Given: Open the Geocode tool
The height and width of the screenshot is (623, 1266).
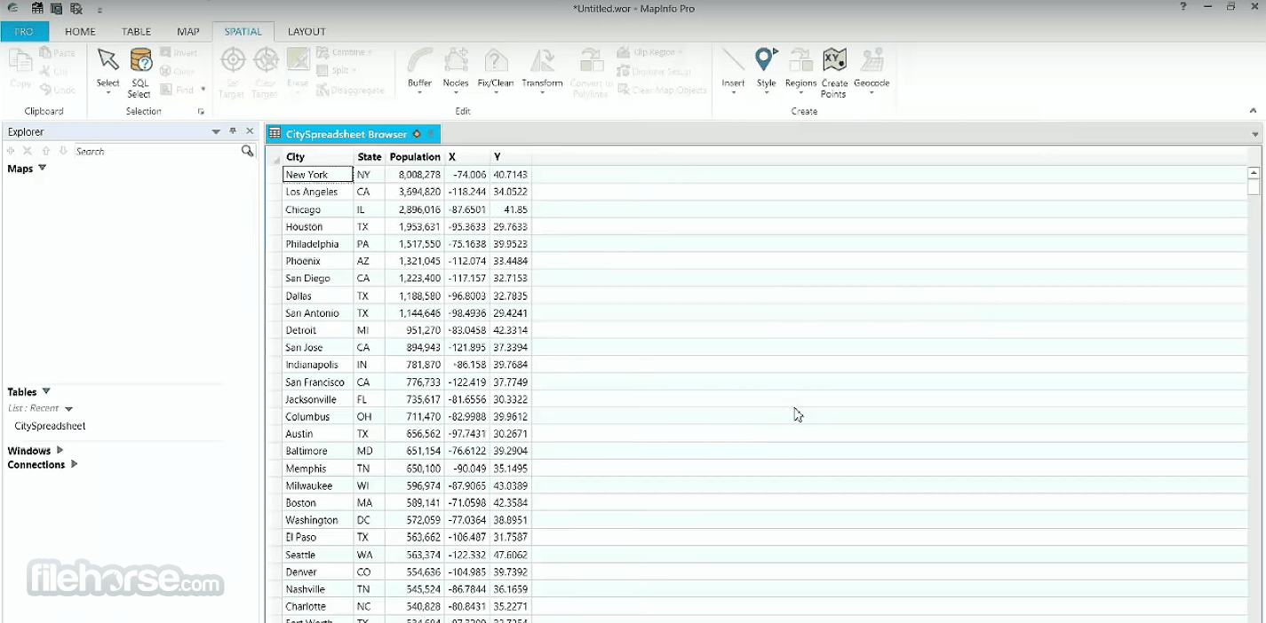Looking at the screenshot, I should point(872,69).
